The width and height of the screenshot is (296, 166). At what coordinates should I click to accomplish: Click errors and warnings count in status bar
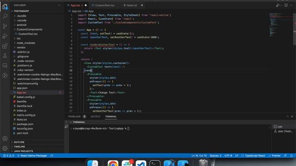click(x=8, y=156)
